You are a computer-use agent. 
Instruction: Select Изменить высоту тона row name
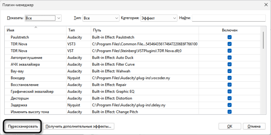click(30, 112)
